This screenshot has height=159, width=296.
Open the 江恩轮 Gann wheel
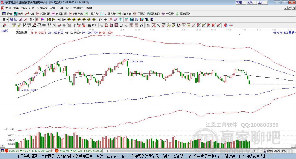[139, 14]
